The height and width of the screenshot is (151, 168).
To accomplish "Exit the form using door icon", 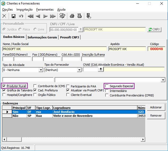I will coord(89,16).
